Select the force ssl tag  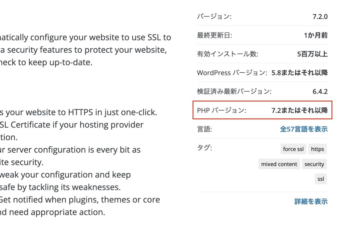(x=293, y=149)
